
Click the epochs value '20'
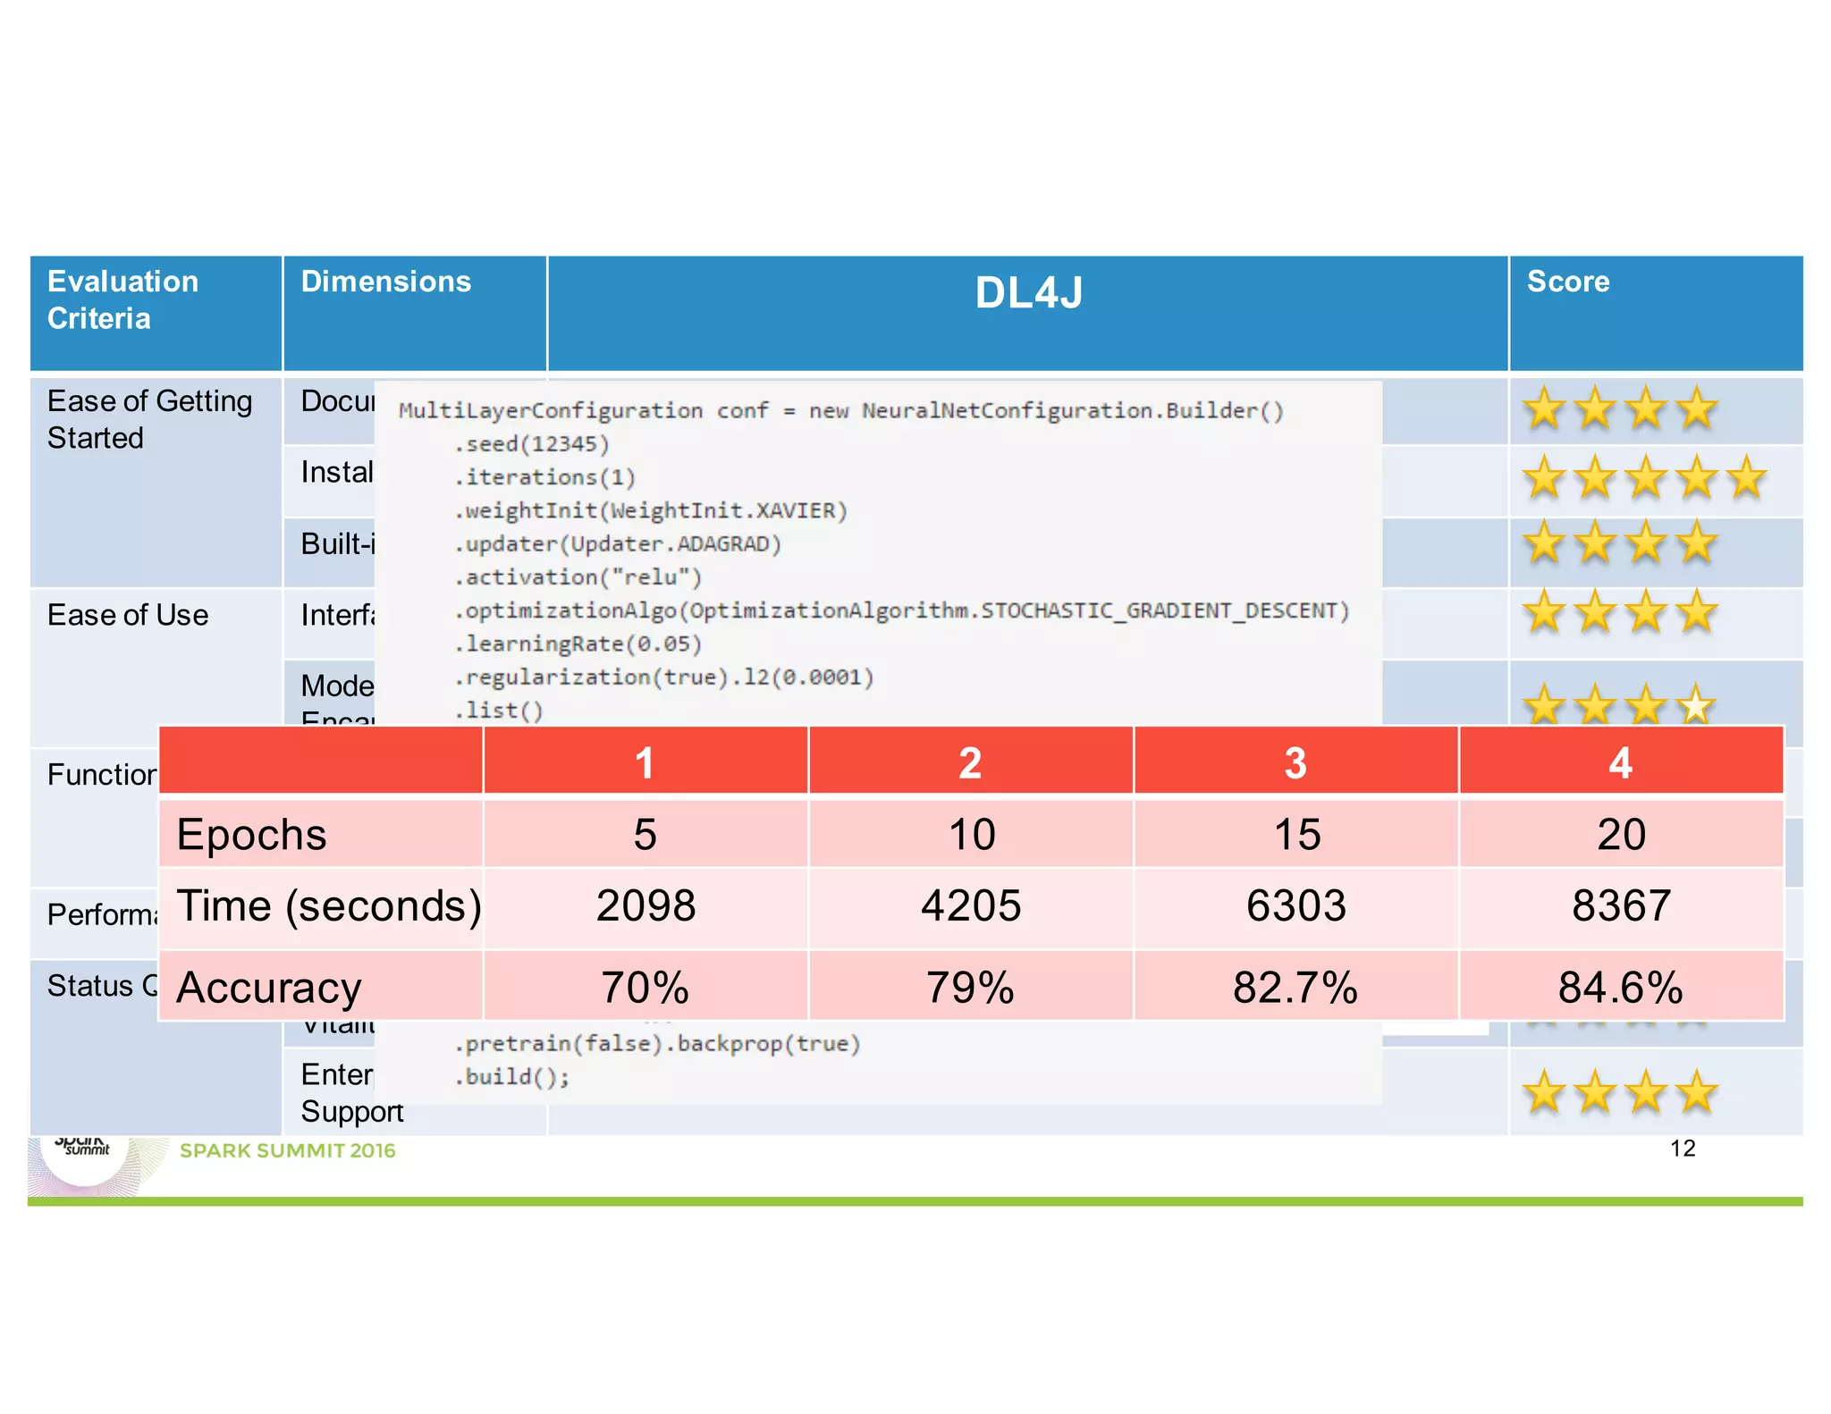(x=1621, y=834)
